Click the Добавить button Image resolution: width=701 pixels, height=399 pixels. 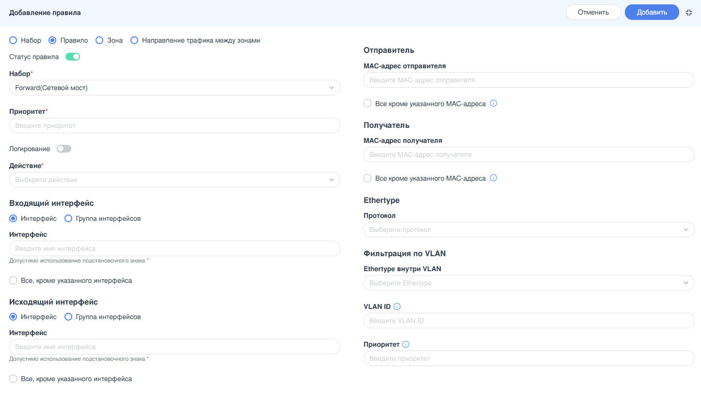coord(652,13)
